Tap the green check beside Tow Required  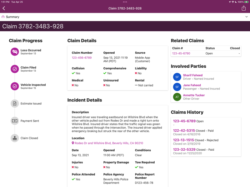[136, 167]
